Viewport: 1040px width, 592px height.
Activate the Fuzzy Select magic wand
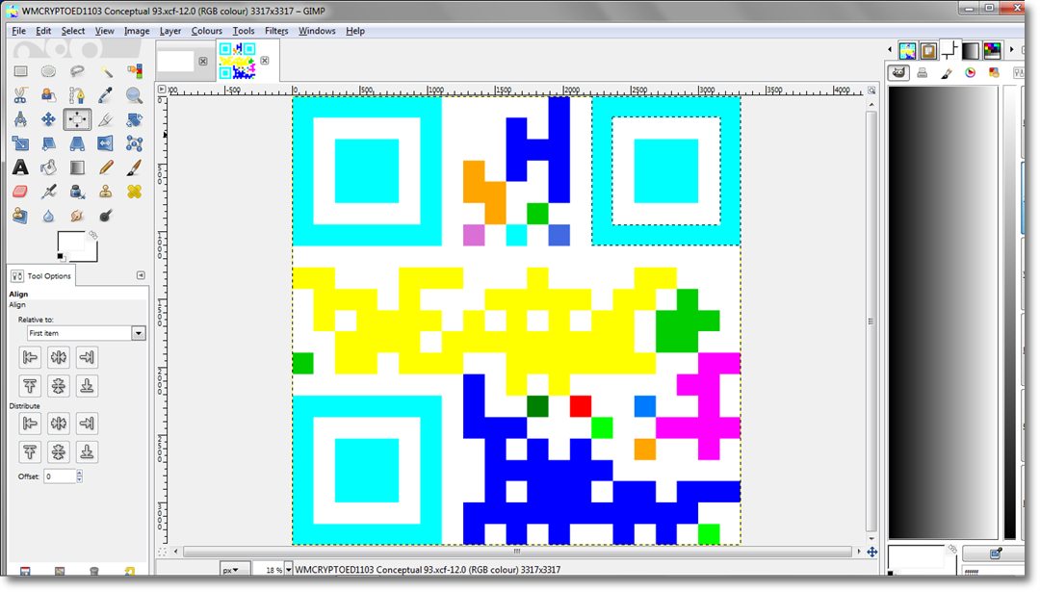(106, 71)
